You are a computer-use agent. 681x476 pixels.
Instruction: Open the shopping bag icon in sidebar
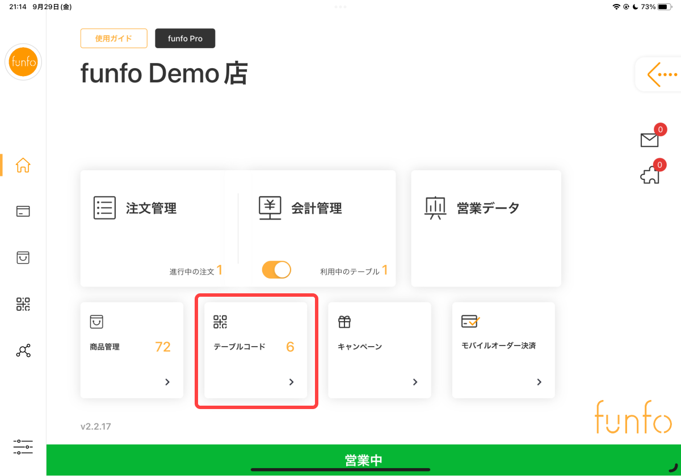coord(23,257)
